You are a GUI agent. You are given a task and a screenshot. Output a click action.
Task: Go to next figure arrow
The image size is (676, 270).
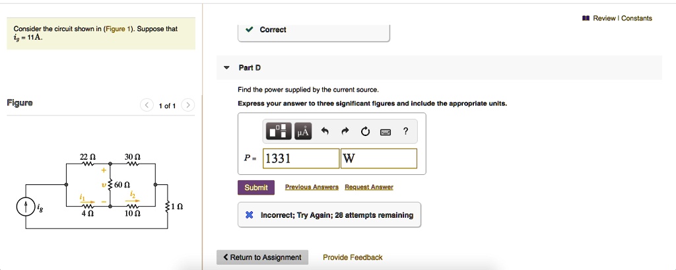coord(188,106)
